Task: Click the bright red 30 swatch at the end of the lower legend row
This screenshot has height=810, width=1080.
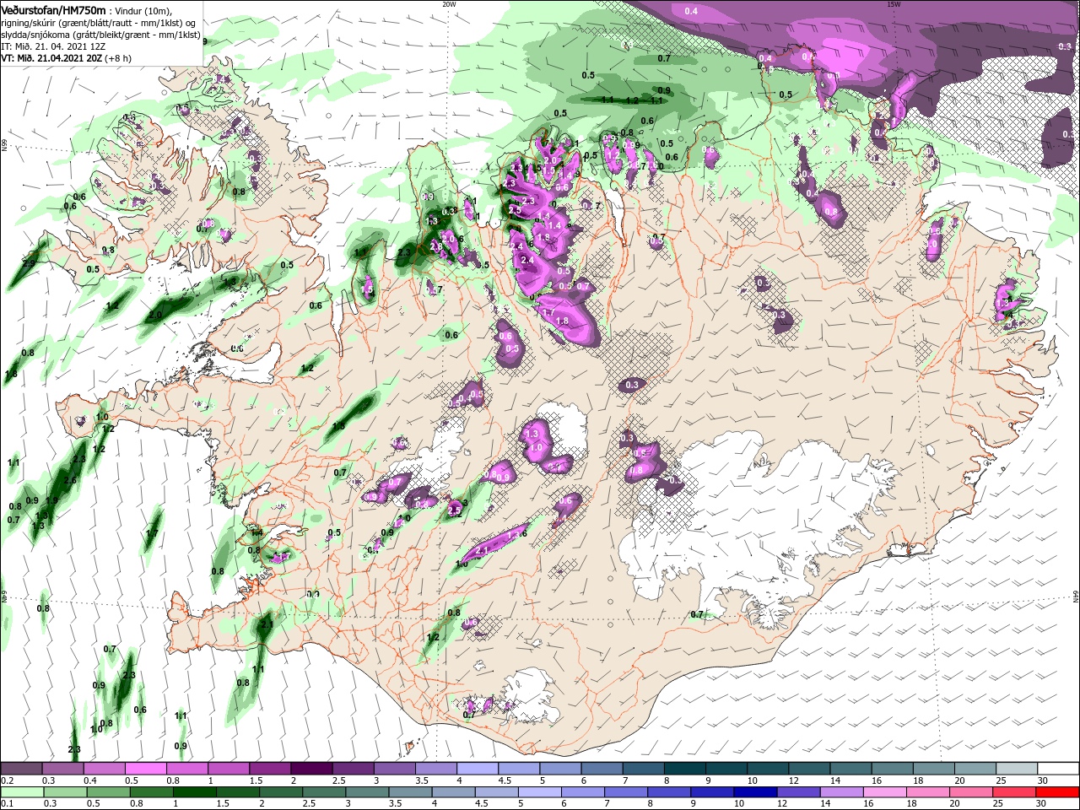Action: (x=1057, y=793)
